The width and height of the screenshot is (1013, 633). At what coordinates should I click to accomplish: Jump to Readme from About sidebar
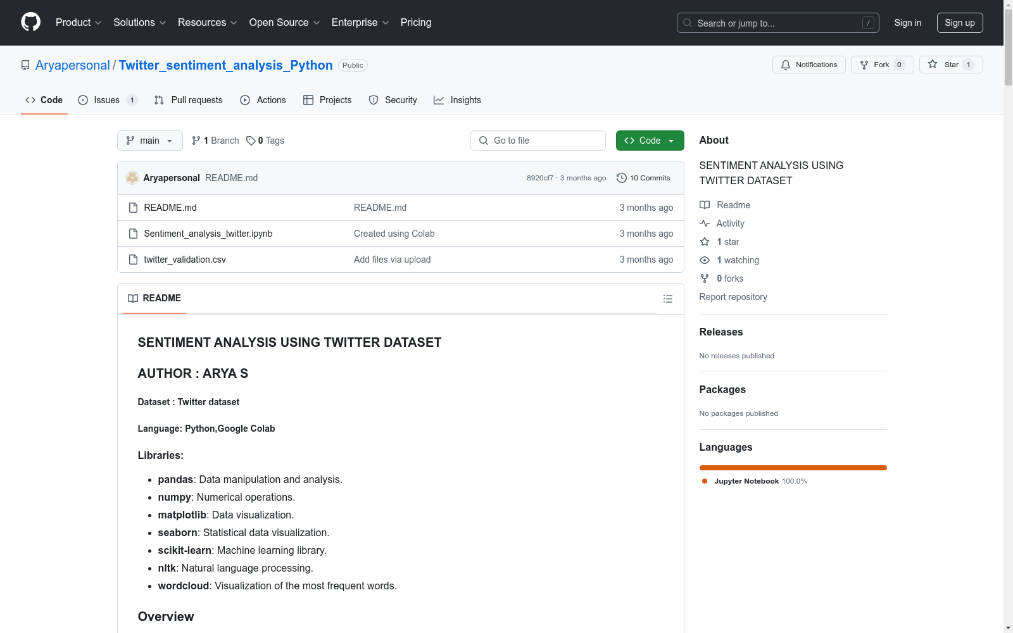tap(725, 205)
